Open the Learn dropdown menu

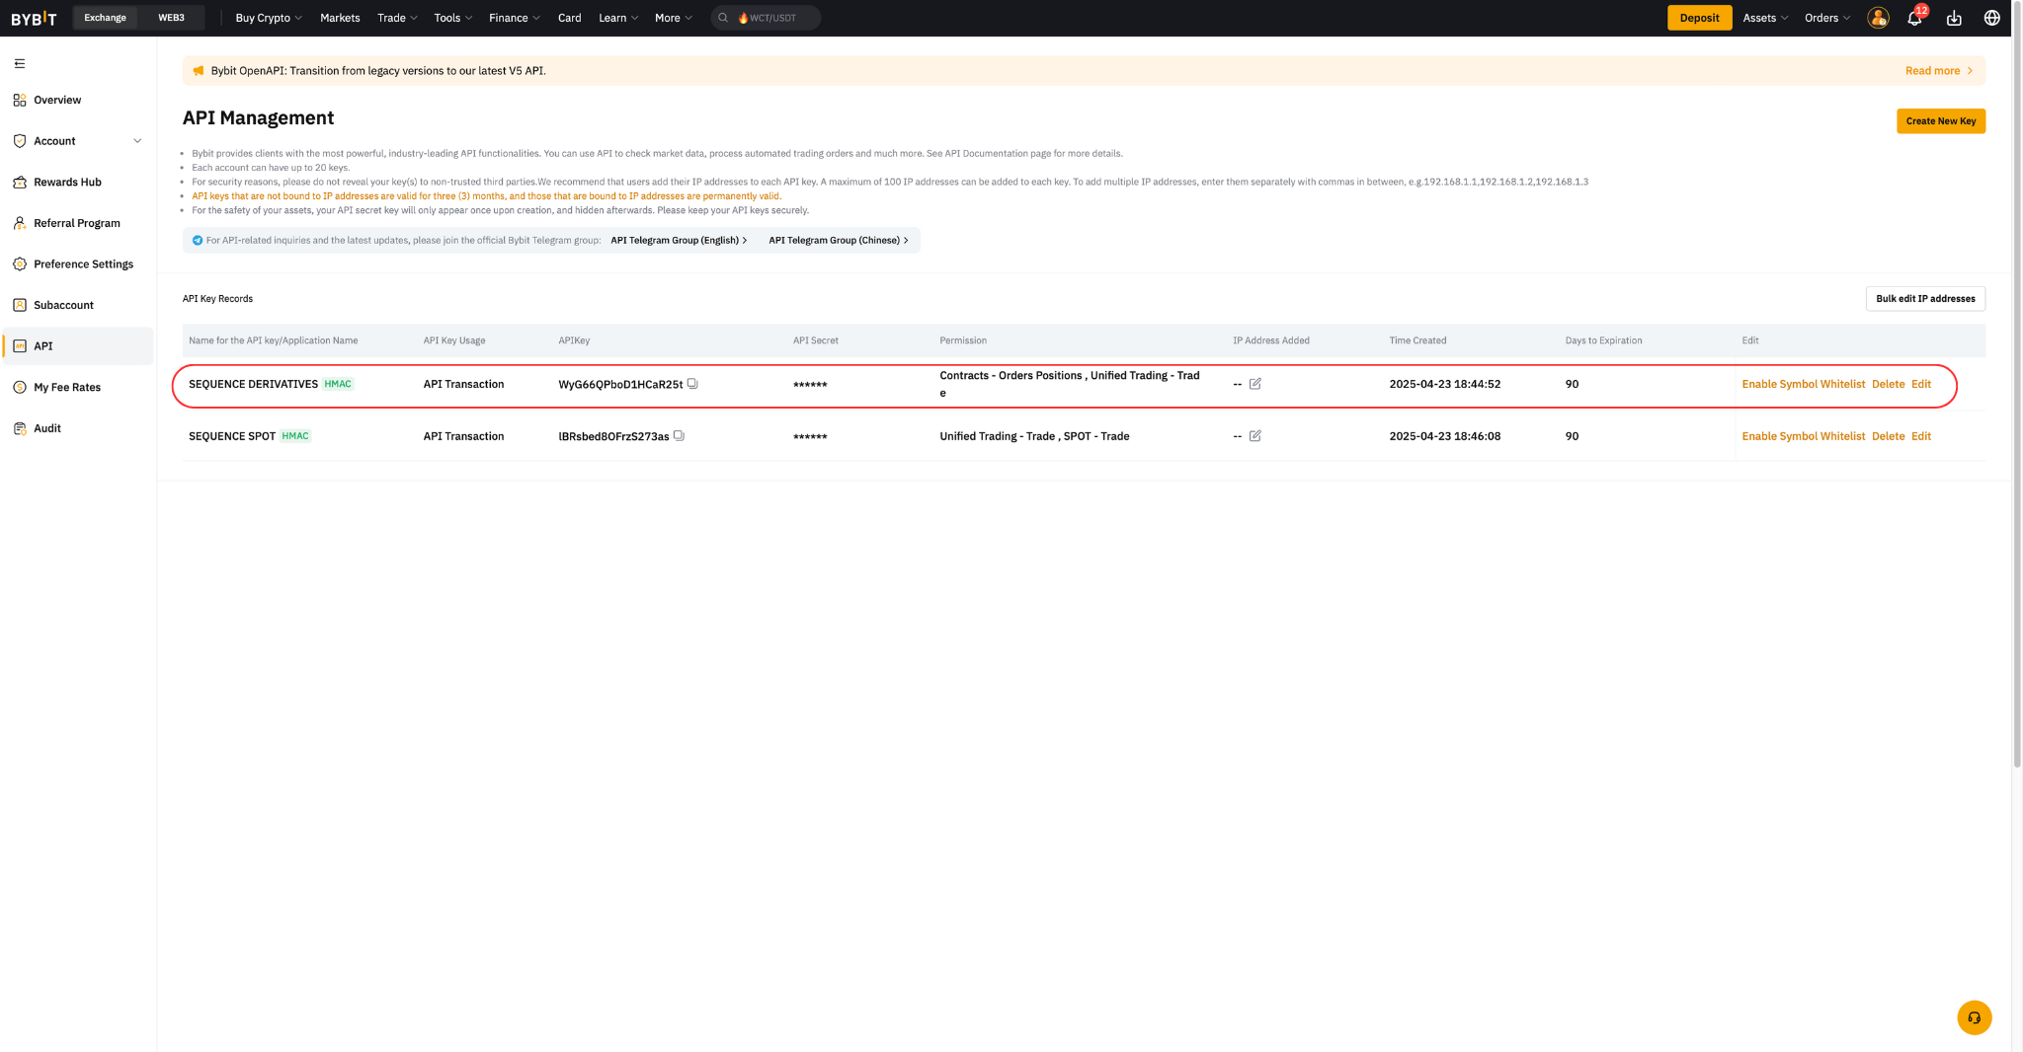pyautogui.click(x=618, y=18)
